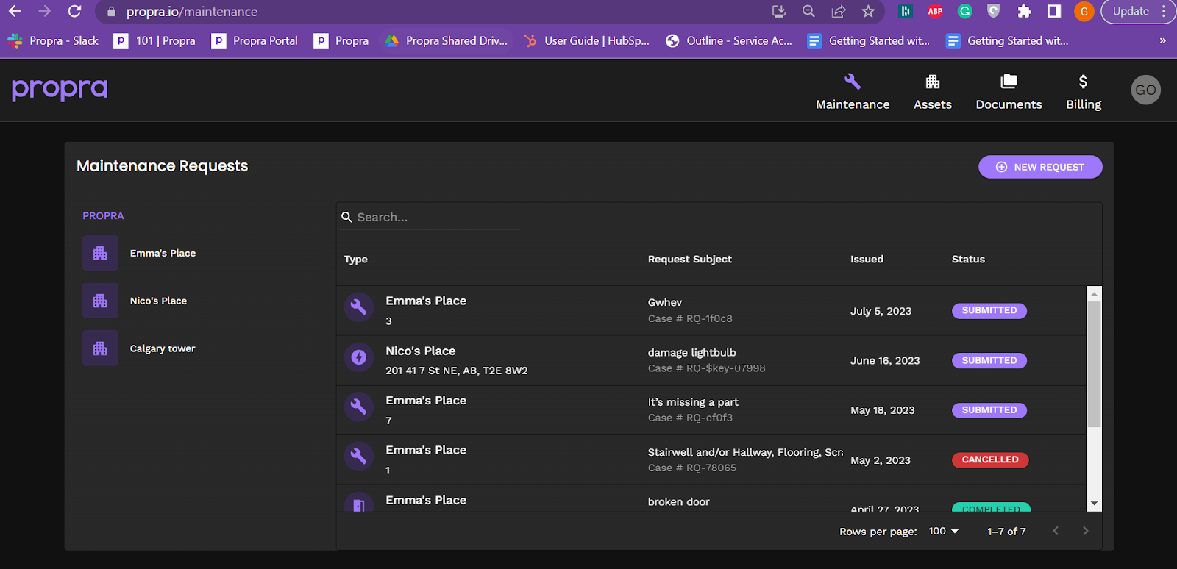Select Nico's Place building icon in sidebar
Viewport: 1177px width, 569px height.
(100, 301)
